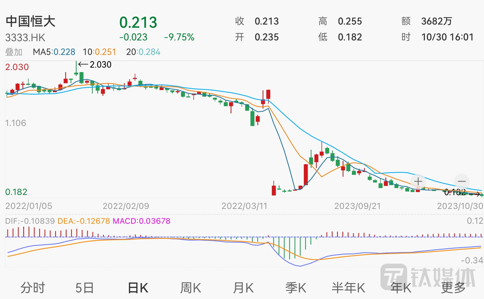Click the 3333.HK ticker code
This screenshot has width=484, height=299.
[x=25, y=38]
